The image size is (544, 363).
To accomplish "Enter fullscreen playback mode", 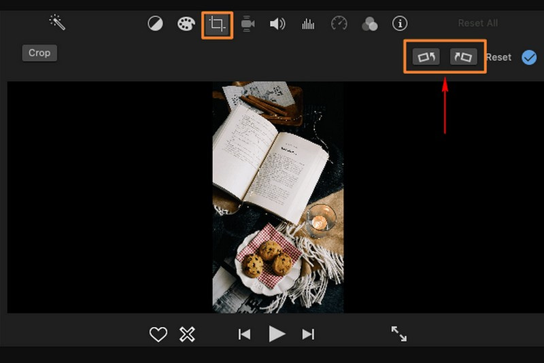I will (x=399, y=334).
